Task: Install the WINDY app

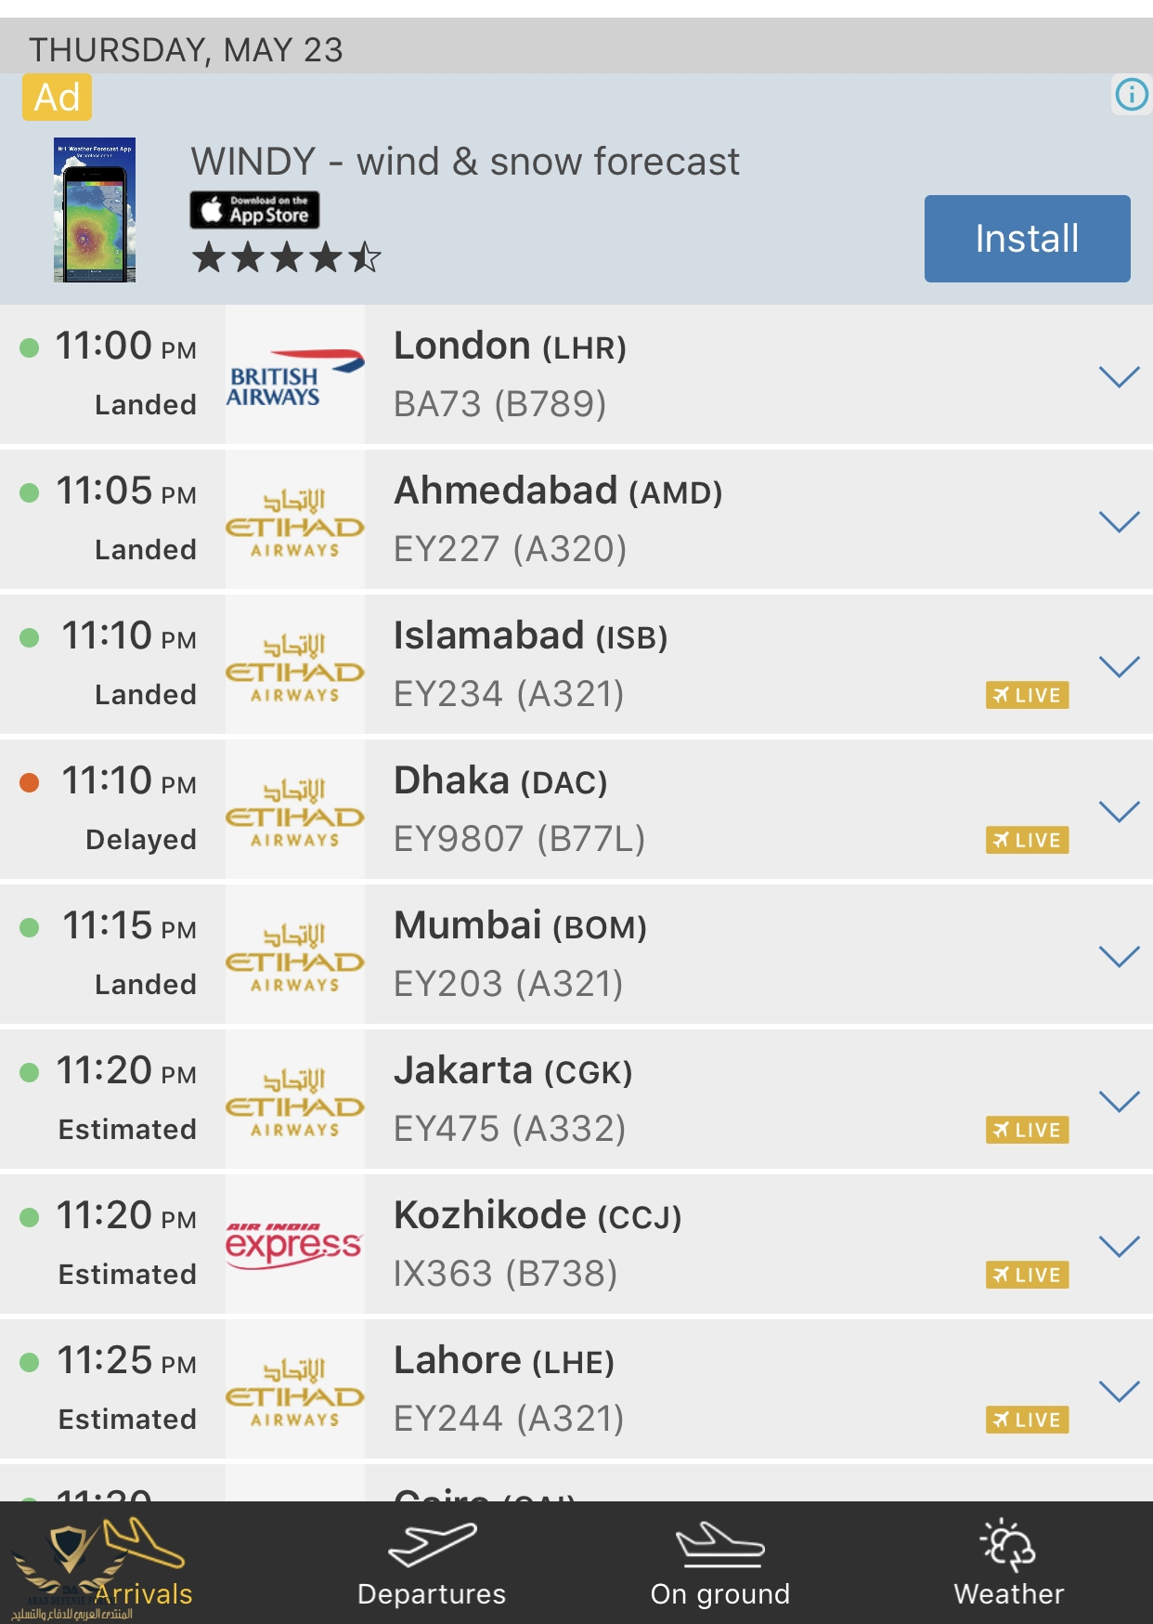Action: pyautogui.click(x=1027, y=239)
